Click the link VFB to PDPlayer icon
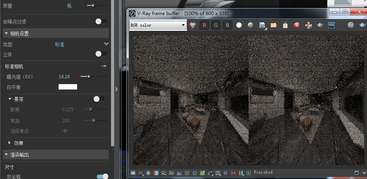Screen dimensions: 367x179 tap(331, 25)
